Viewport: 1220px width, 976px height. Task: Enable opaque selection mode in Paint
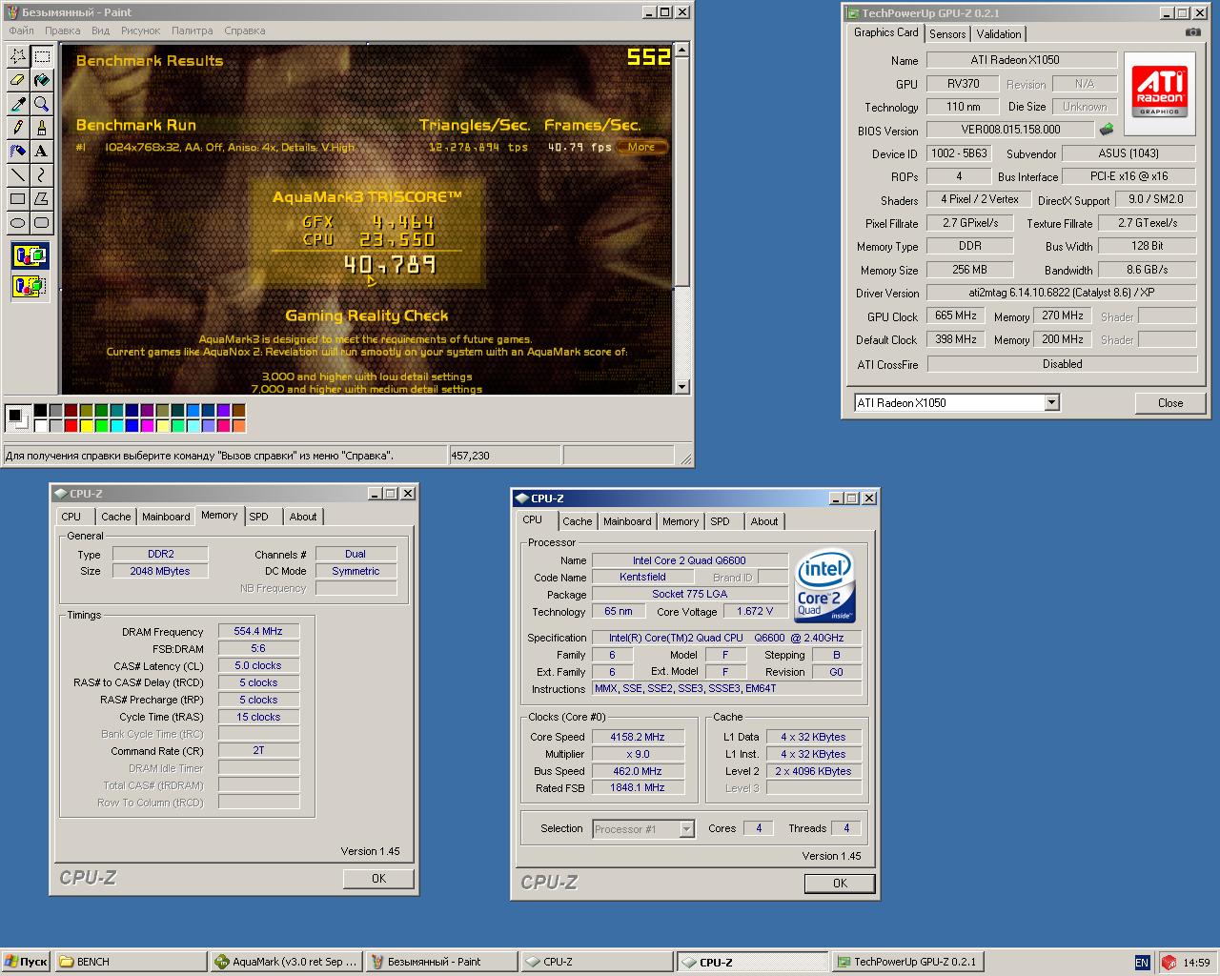pos(30,255)
